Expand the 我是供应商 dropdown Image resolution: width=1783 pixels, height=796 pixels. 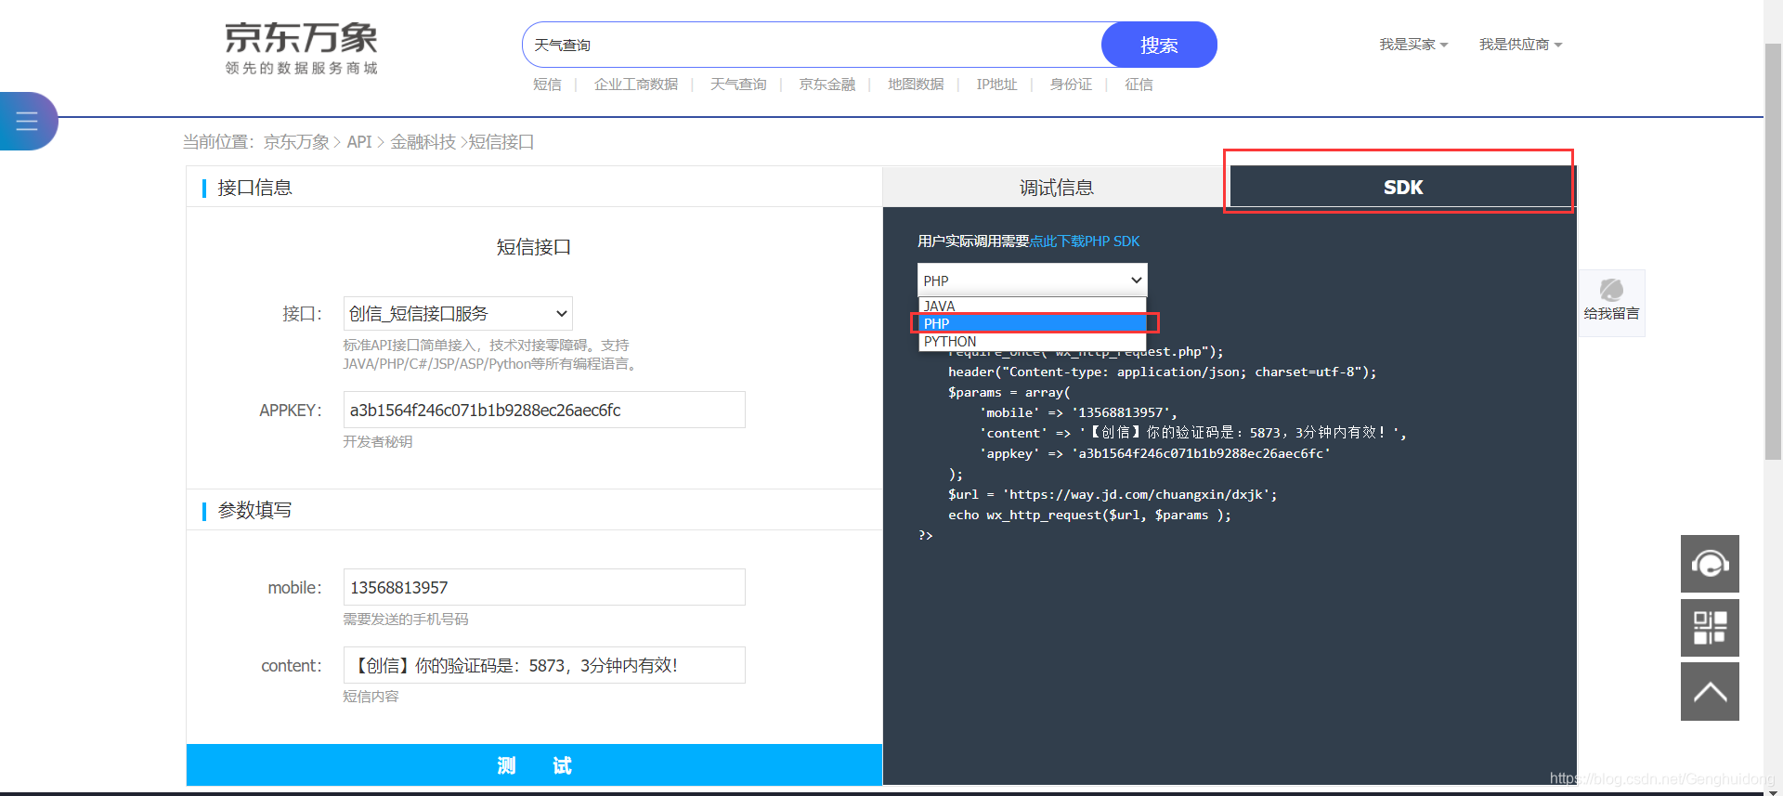[1520, 45]
